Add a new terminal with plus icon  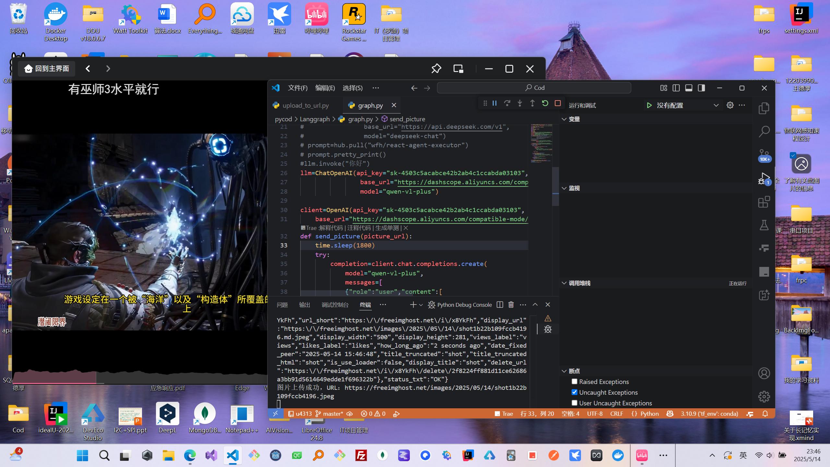click(x=413, y=305)
